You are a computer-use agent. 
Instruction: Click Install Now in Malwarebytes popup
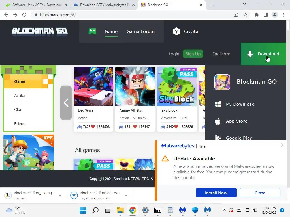pyautogui.click(x=216, y=193)
